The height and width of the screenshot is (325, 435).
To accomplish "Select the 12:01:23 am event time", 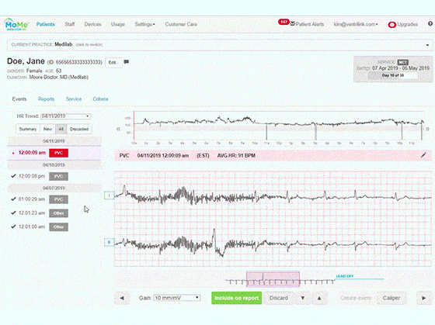I will (32, 213).
